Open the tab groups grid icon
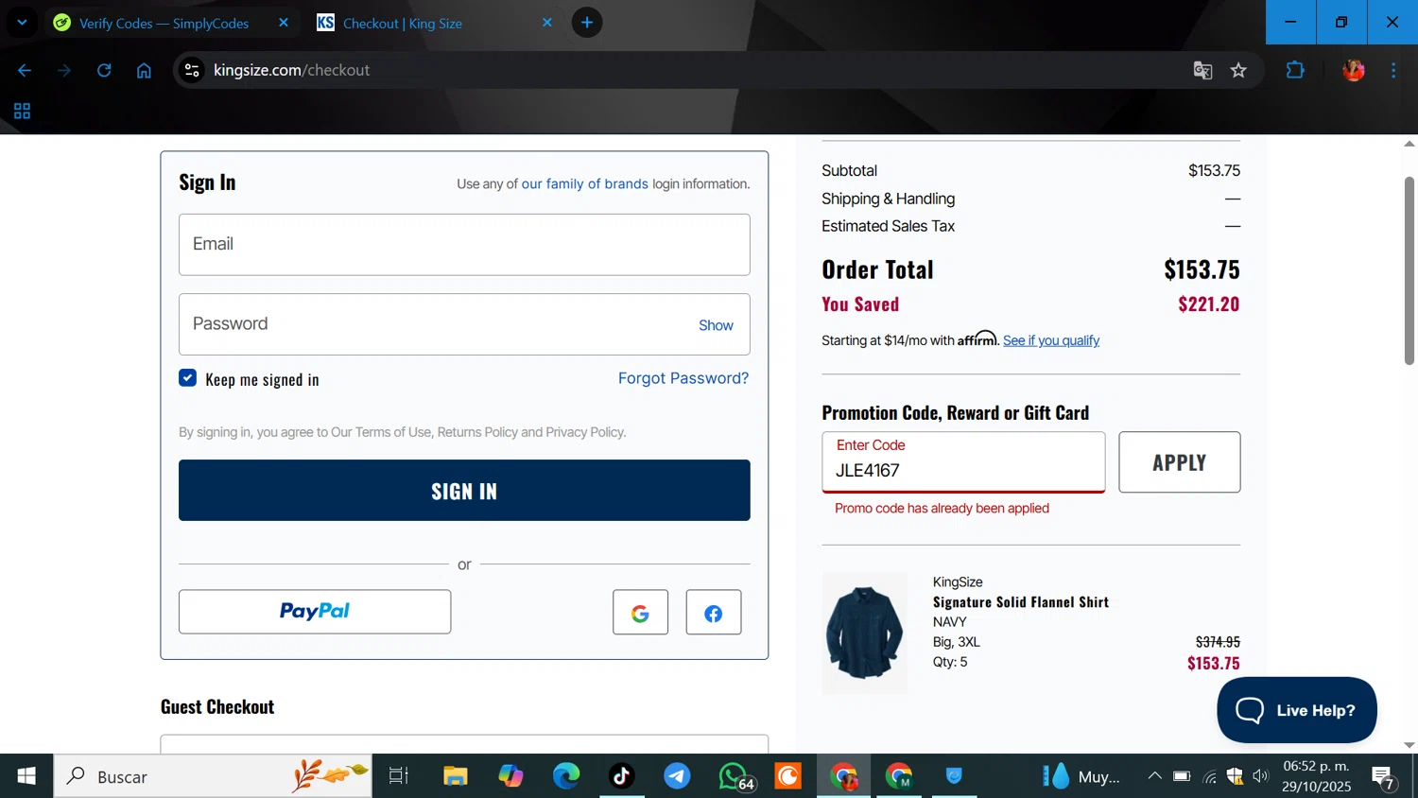The width and height of the screenshot is (1418, 798). click(22, 111)
